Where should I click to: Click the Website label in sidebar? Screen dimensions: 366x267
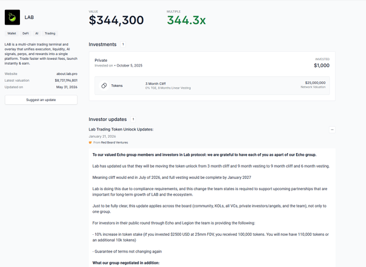[11, 74]
